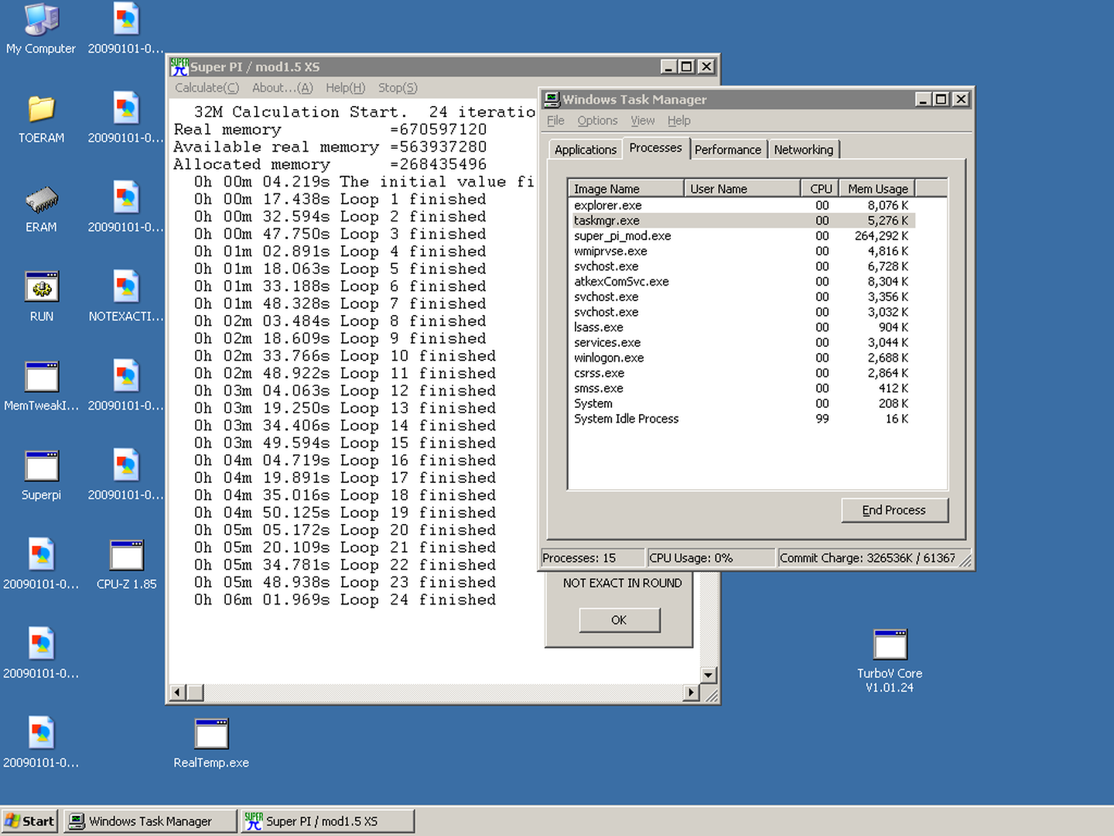Select the MemTweakI... desktop shortcut
The width and height of the screenshot is (1114, 836).
41,386
